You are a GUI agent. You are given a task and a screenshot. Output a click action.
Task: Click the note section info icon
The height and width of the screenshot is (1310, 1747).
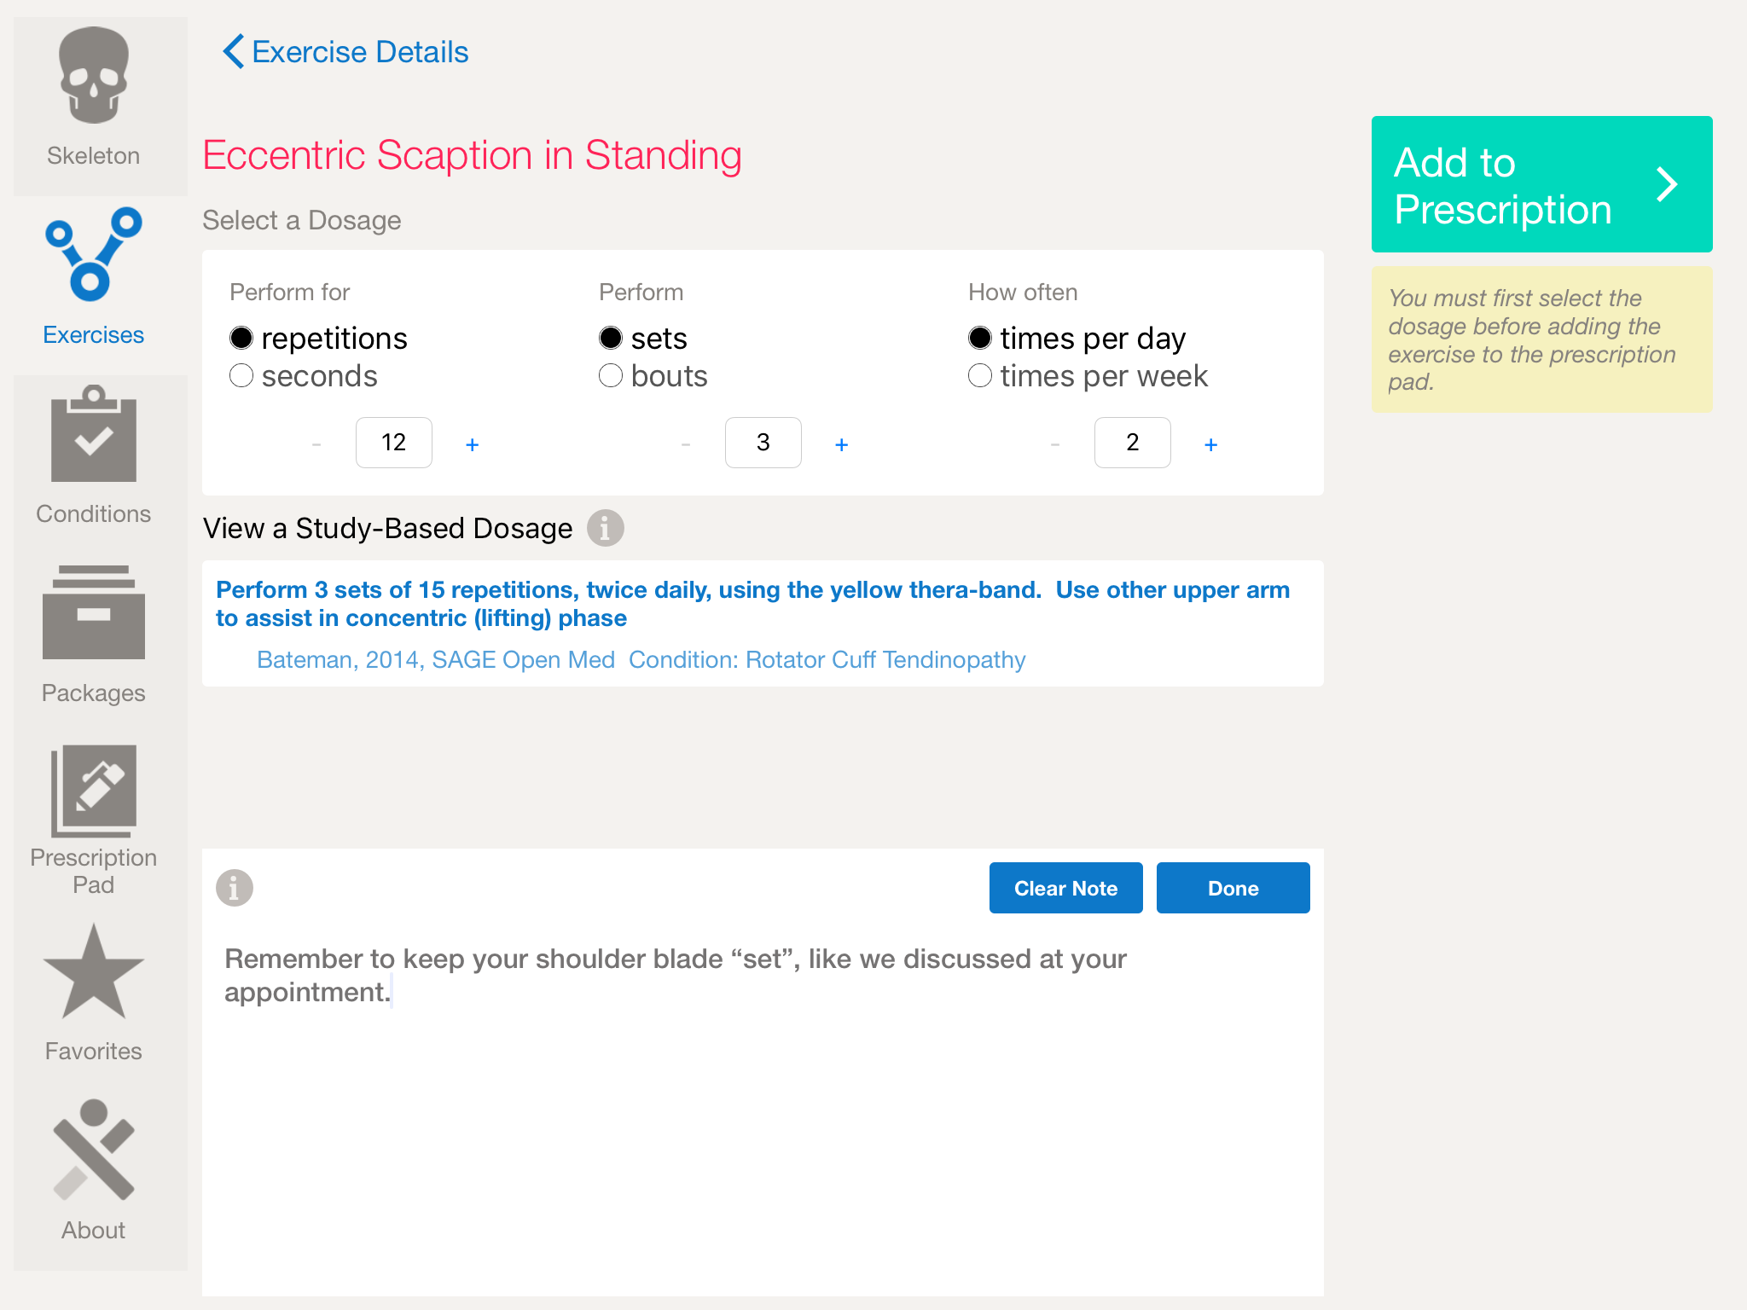pos(235,888)
